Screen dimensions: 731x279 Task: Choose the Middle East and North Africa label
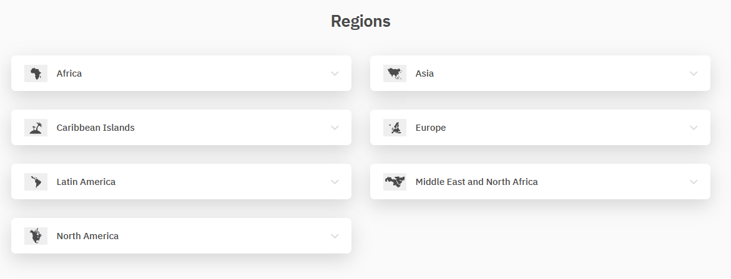[476, 182]
